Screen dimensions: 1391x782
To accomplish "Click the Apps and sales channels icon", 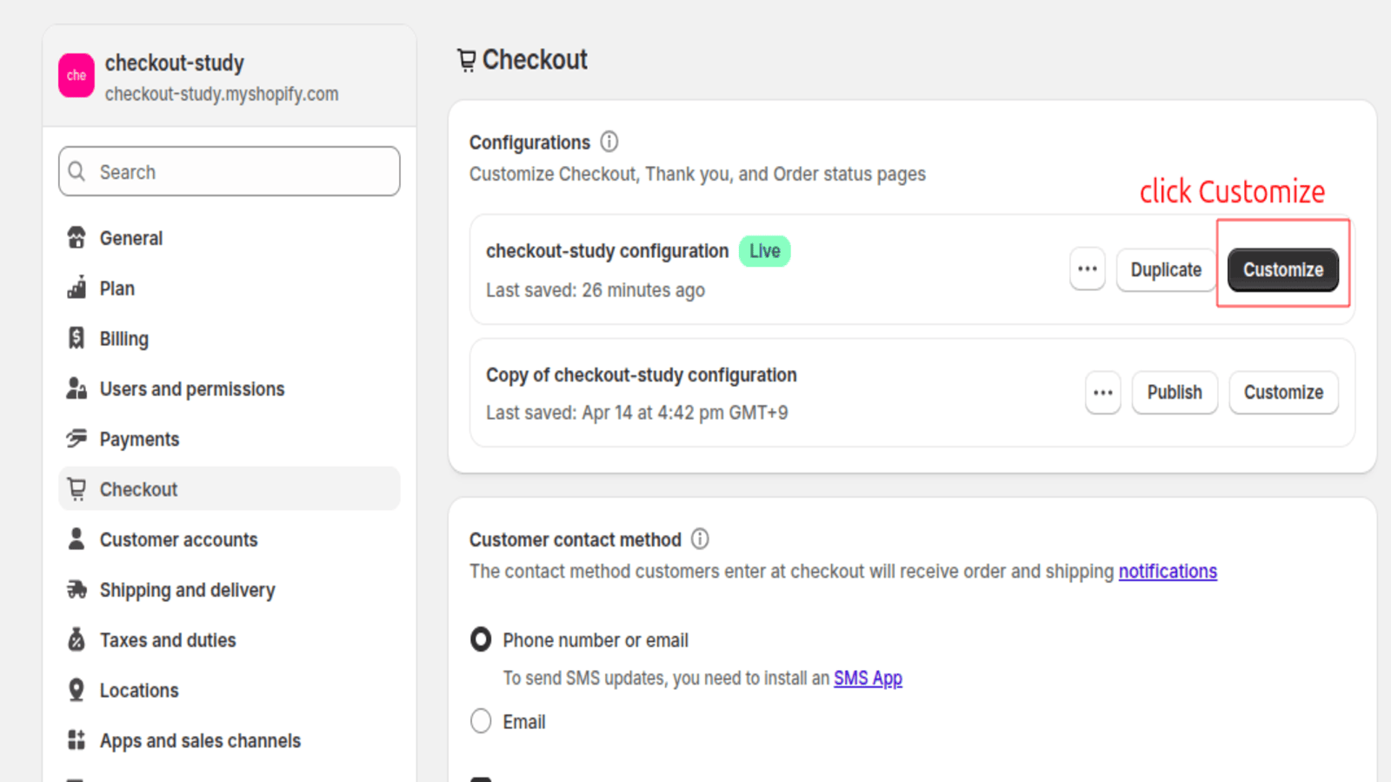I will 77,740.
